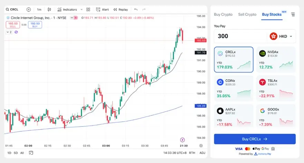
Task: Toggle ADJ adjustment setting
Action: (202, 153)
